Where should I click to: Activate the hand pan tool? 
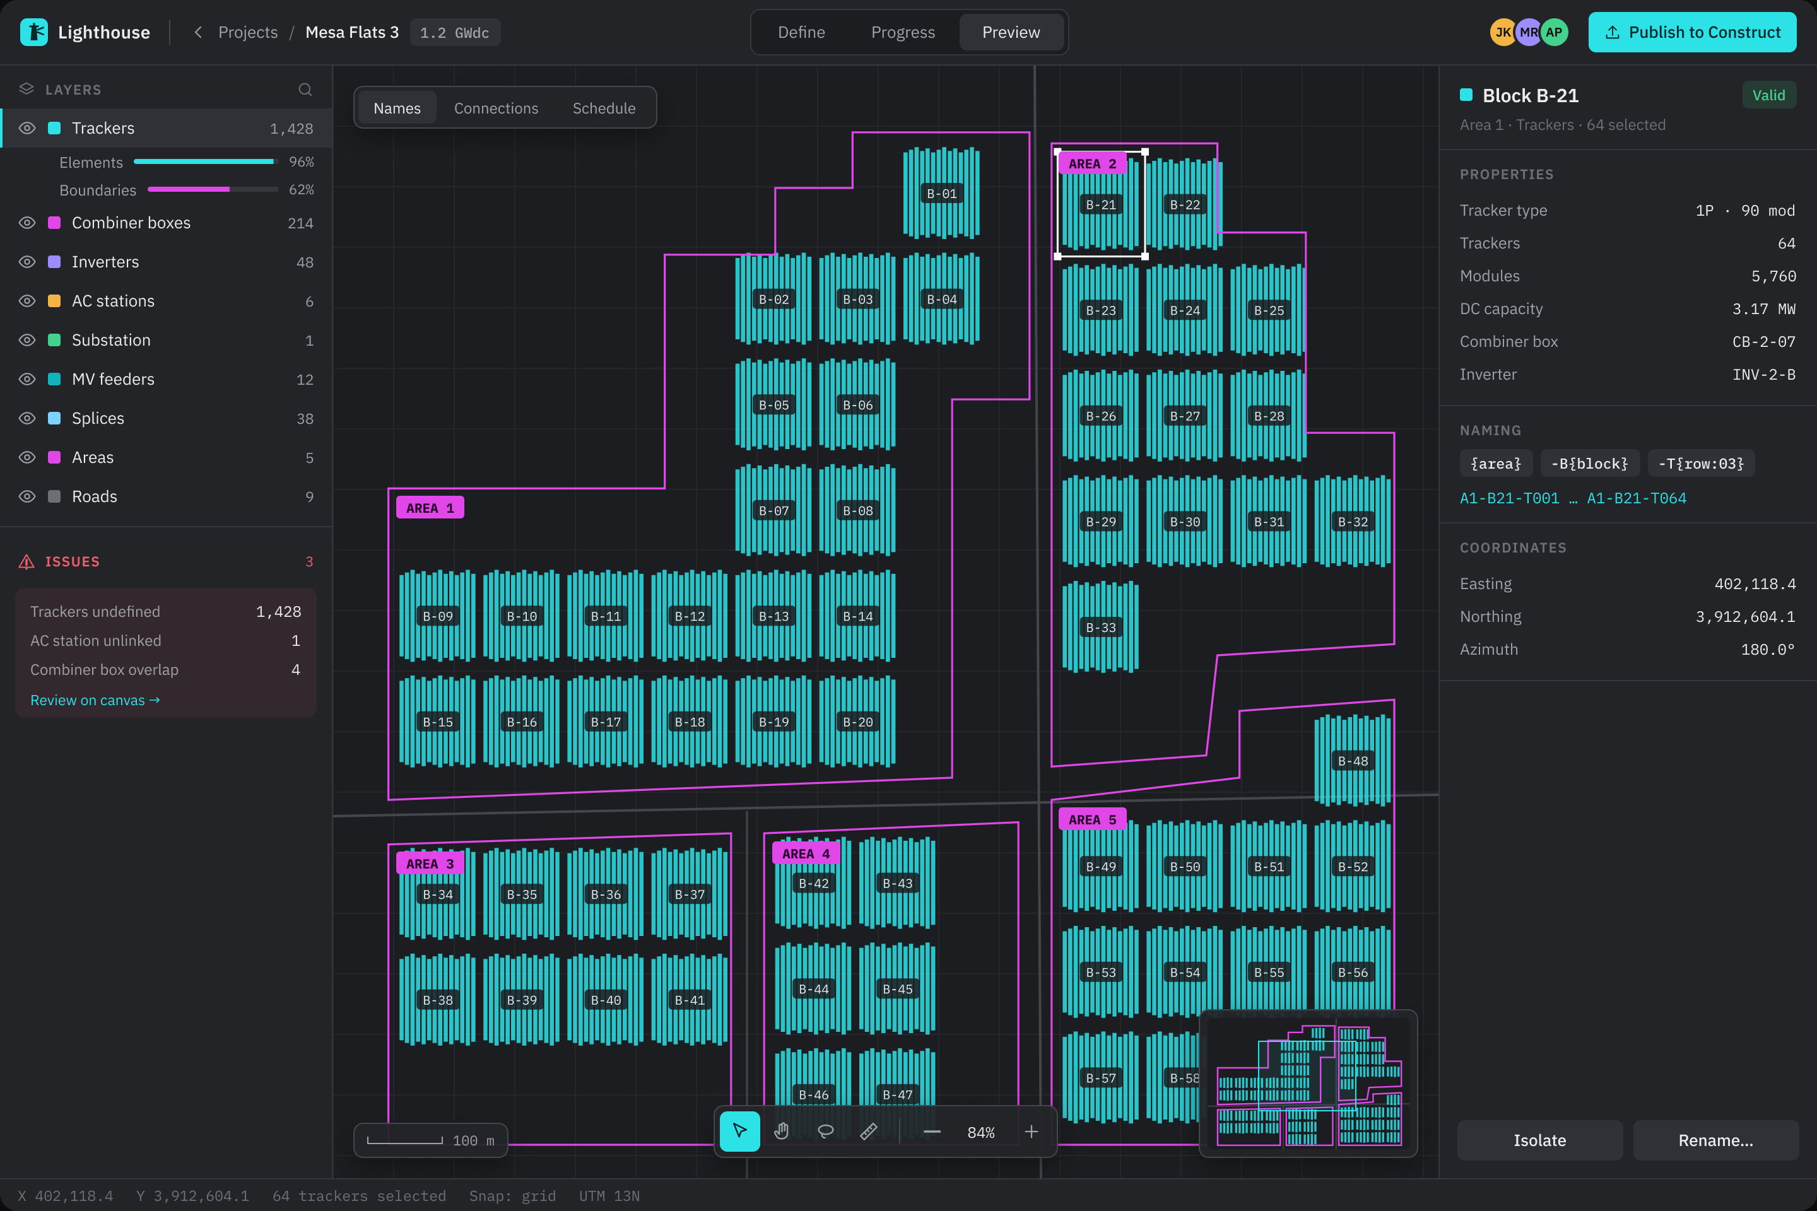[x=782, y=1132]
